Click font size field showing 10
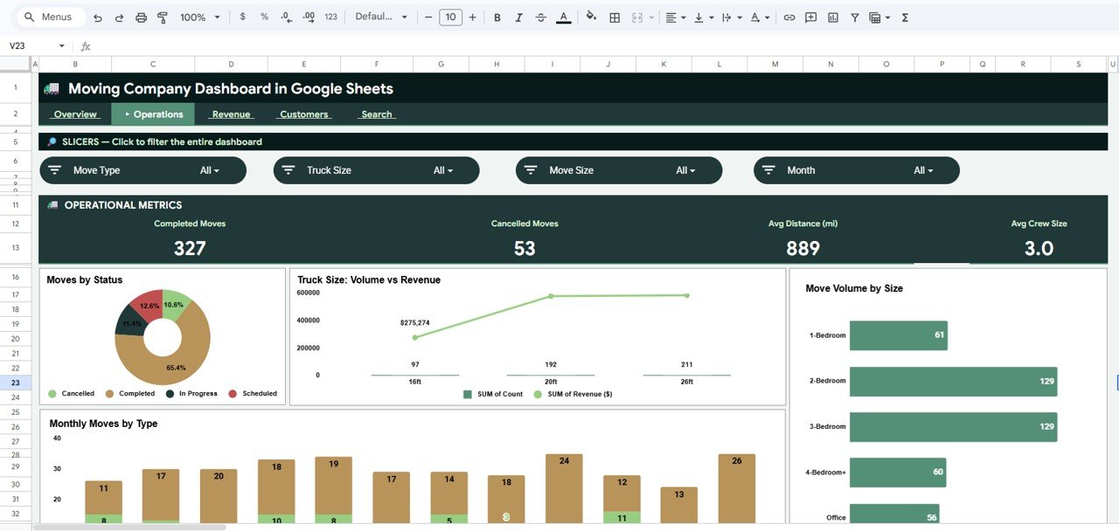Screen dimensions: 1119x531 tap(450, 17)
